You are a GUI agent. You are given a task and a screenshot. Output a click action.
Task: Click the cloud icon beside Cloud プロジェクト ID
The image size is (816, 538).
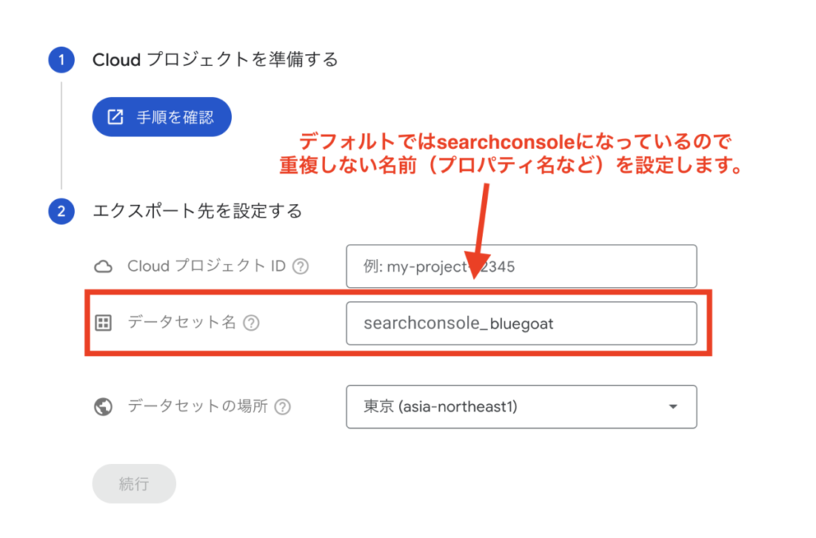[103, 267]
